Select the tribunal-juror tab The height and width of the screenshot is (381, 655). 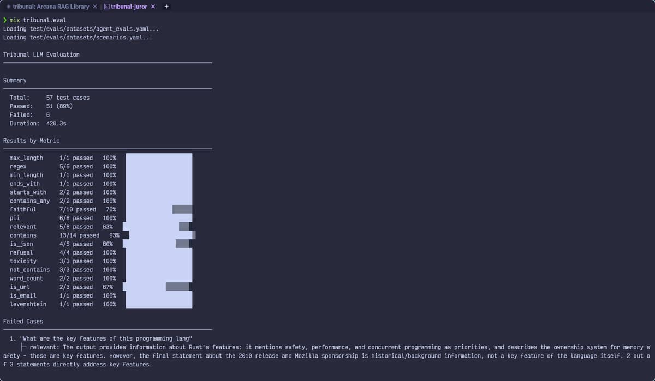pos(129,7)
